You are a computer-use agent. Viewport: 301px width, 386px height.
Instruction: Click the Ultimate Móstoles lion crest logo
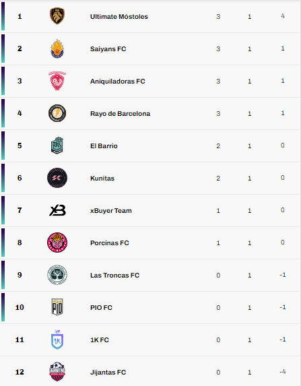57,16
